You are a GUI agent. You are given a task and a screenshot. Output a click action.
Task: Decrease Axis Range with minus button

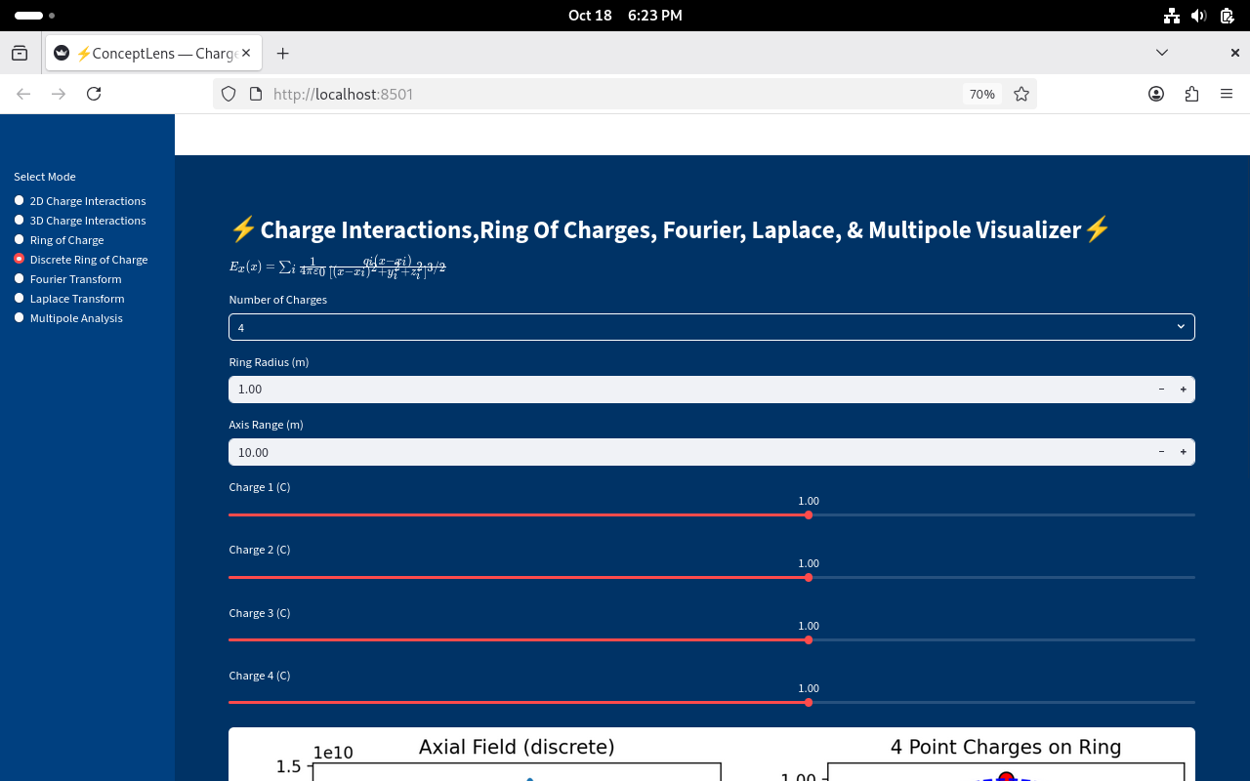1161,452
